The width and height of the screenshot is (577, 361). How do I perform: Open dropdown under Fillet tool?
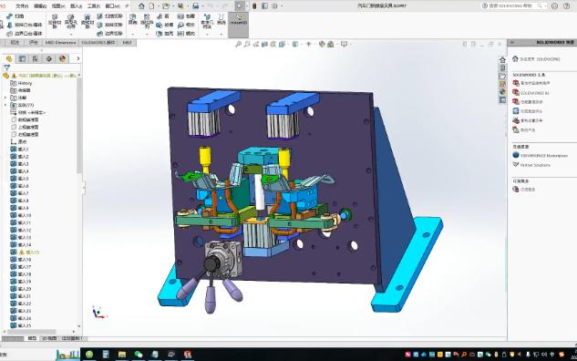tap(133, 34)
